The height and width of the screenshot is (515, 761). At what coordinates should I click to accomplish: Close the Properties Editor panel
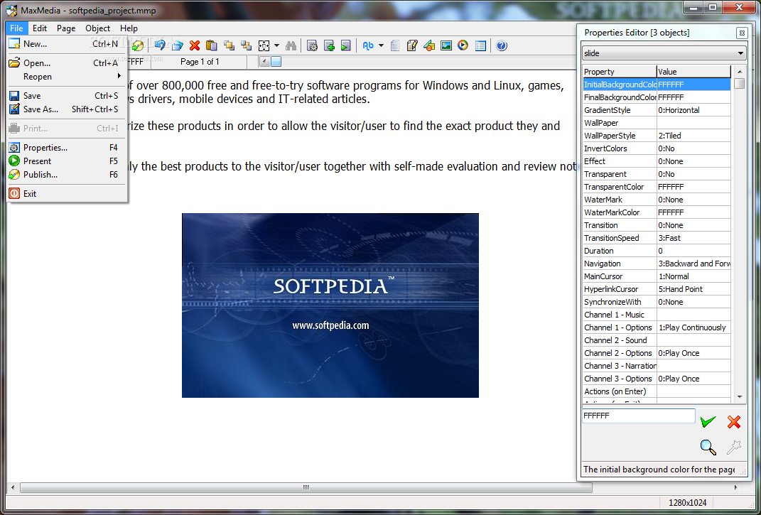(742, 33)
